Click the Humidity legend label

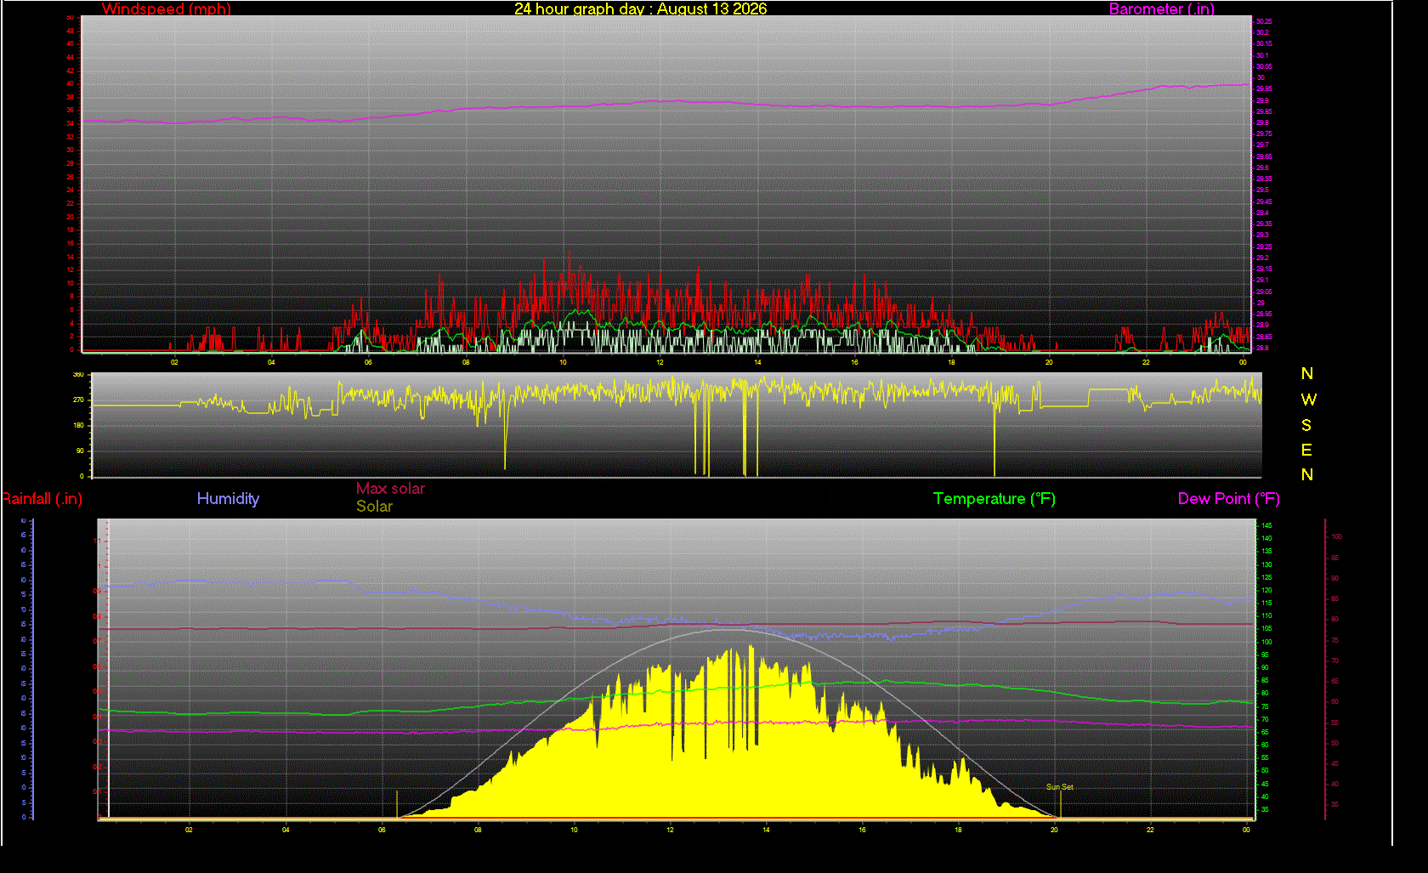point(228,499)
